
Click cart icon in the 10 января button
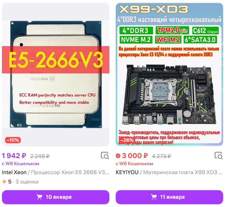39,197
